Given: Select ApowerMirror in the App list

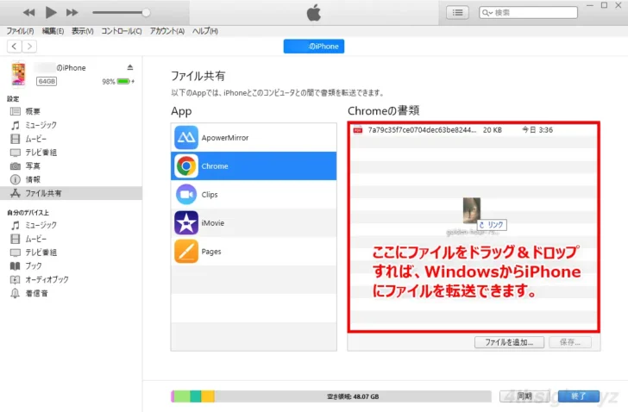Looking at the screenshot, I should click(254, 138).
